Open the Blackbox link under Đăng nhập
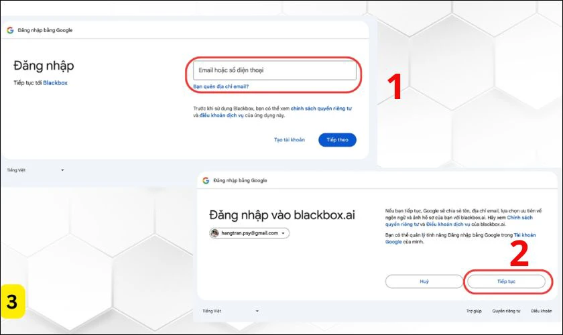Viewport: 563px width, 335px height. 55,83
